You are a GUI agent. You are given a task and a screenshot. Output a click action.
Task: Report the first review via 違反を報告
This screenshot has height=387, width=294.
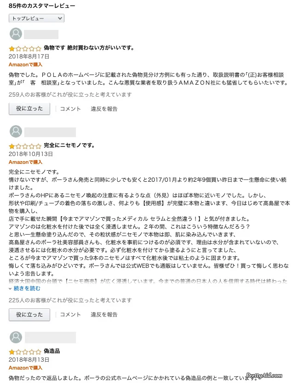(x=104, y=109)
